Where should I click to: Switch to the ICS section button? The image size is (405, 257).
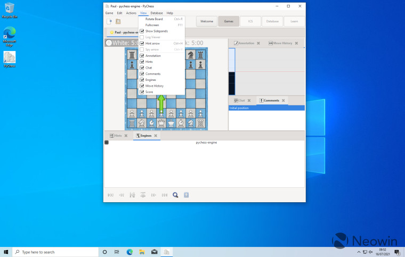(x=250, y=21)
